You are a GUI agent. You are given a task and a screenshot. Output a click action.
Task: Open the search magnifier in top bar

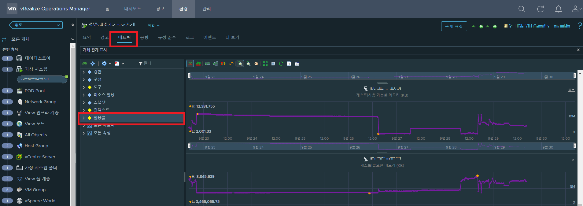pos(522,9)
